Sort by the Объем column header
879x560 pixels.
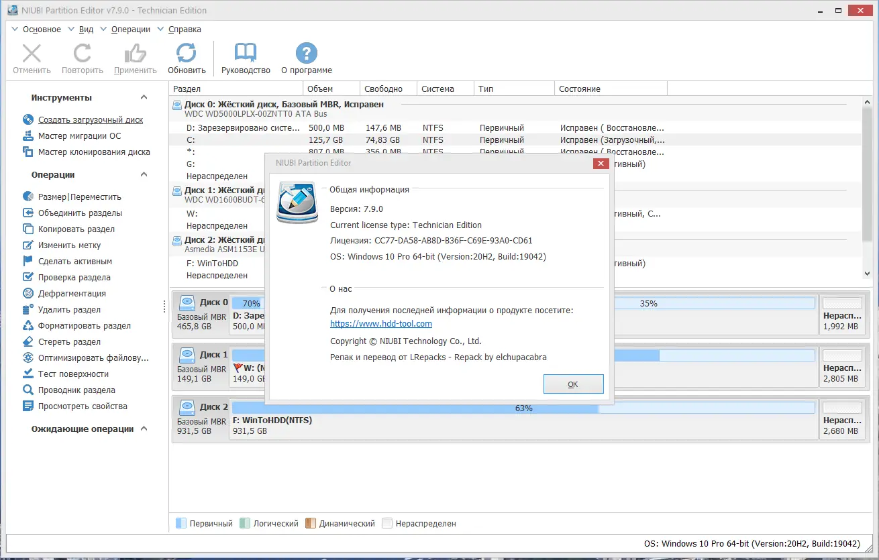click(332, 89)
